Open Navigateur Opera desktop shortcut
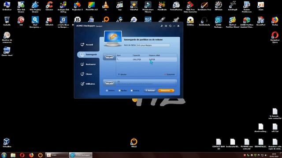This screenshot has height=158, width=282. click(x=275, y=37)
